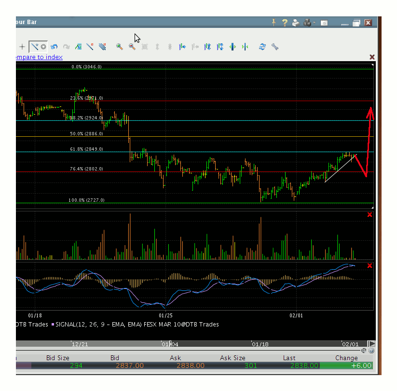Click the fit-to-screen chart icon
This screenshot has height=391, width=397.
[x=145, y=47]
